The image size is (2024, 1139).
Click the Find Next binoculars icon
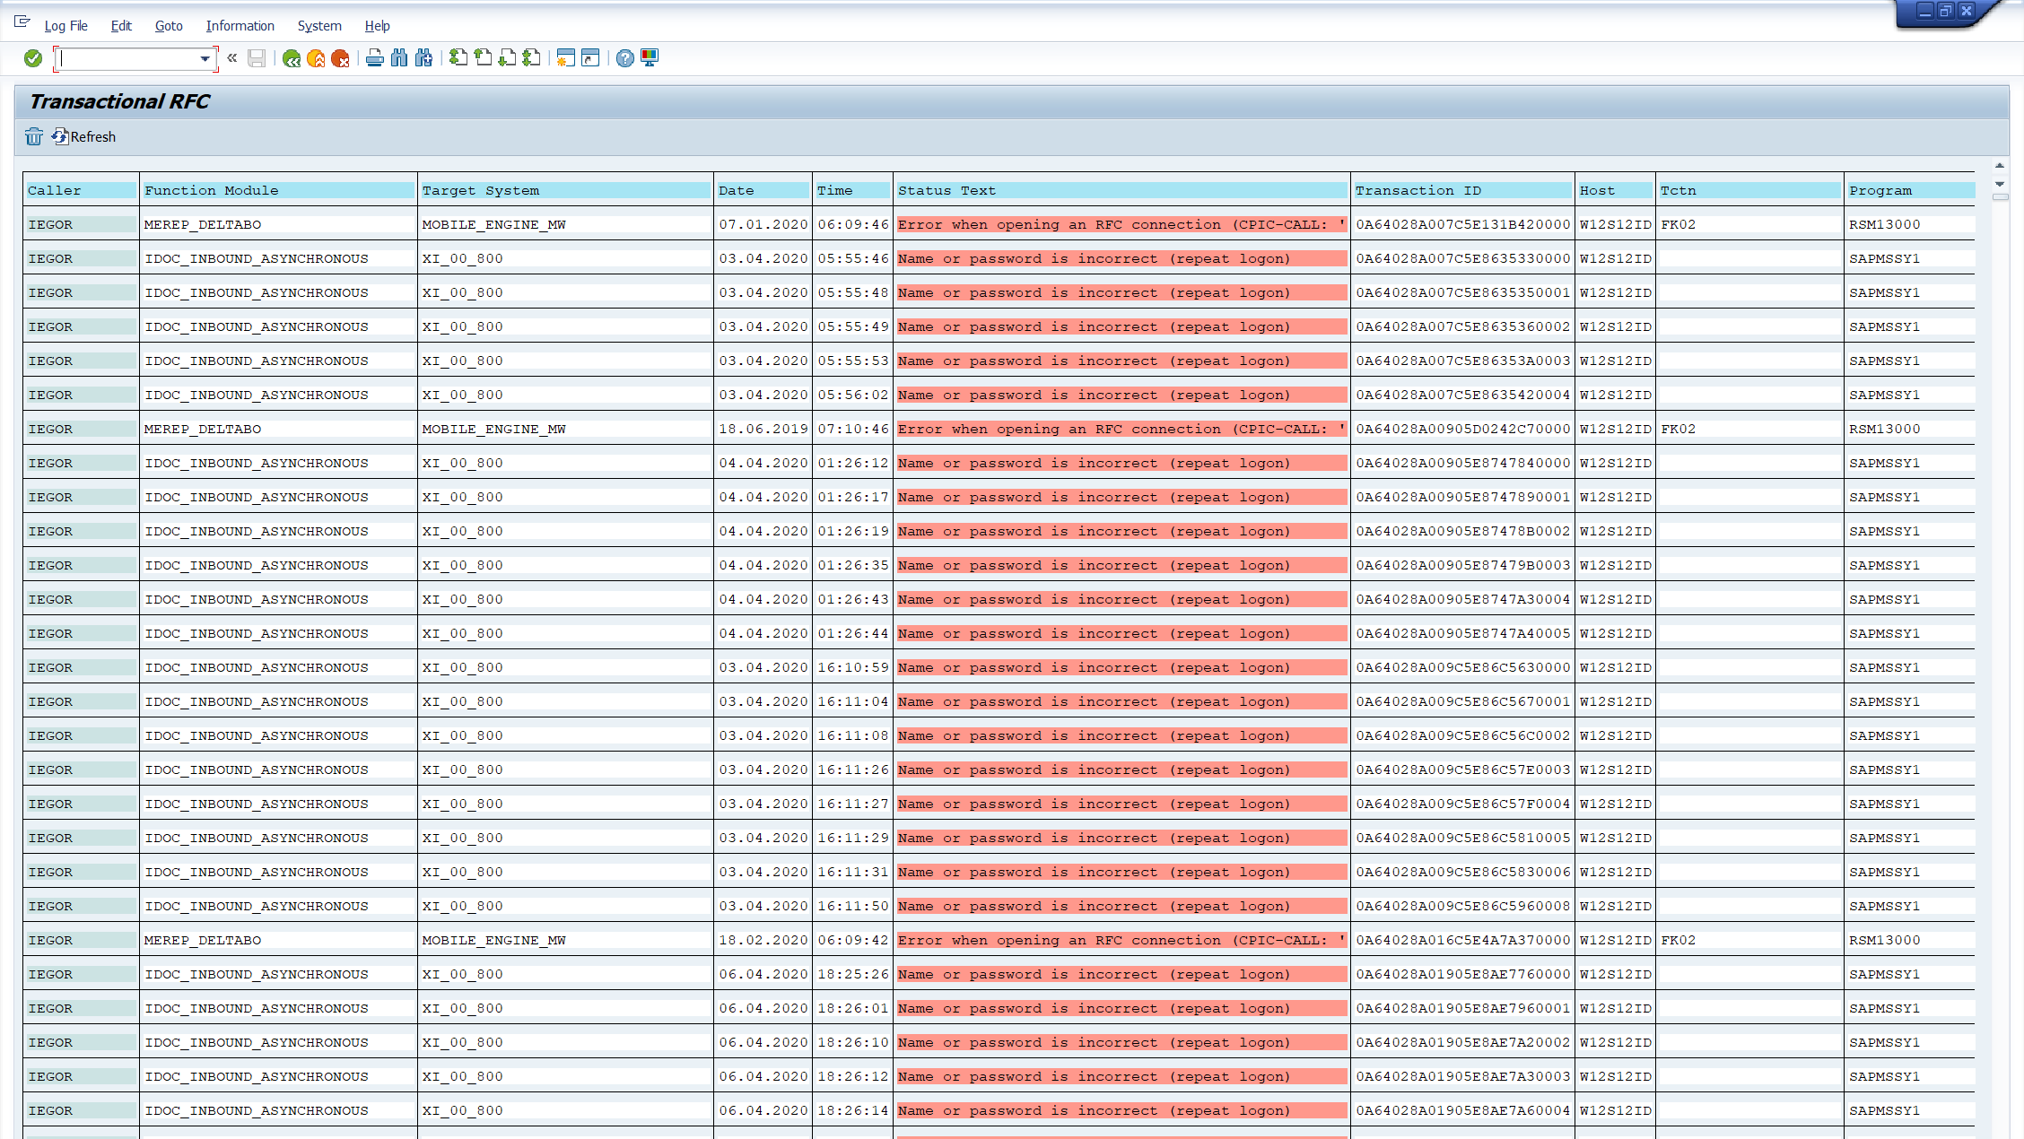coord(423,58)
